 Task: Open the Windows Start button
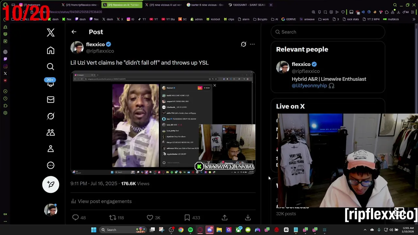click(x=94, y=230)
